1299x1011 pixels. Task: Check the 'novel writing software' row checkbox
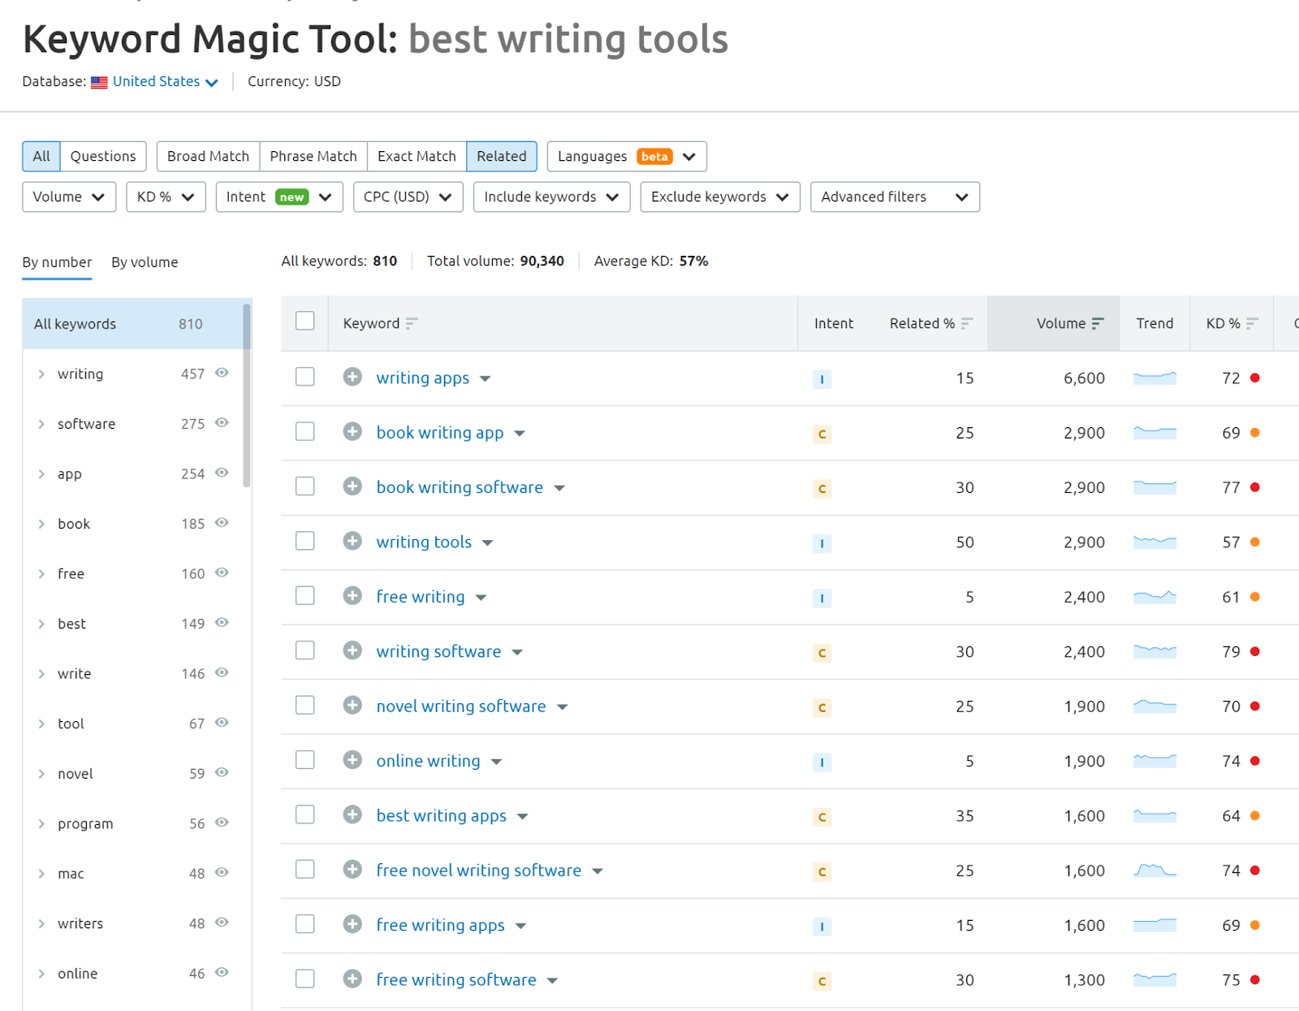tap(305, 705)
